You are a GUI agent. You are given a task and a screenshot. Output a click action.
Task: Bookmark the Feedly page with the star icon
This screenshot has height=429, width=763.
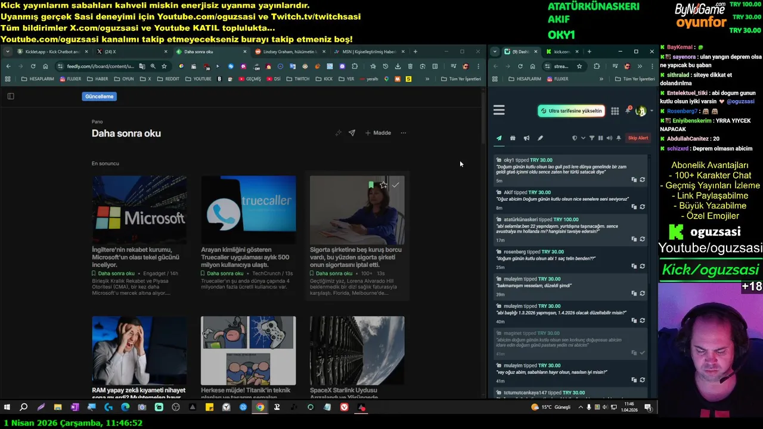164,66
